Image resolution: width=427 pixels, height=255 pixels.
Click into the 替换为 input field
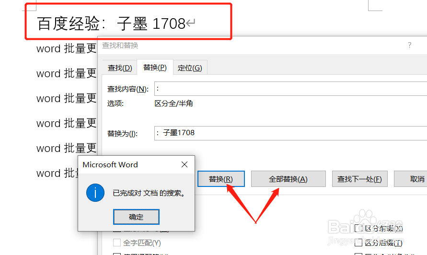[290, 133]
